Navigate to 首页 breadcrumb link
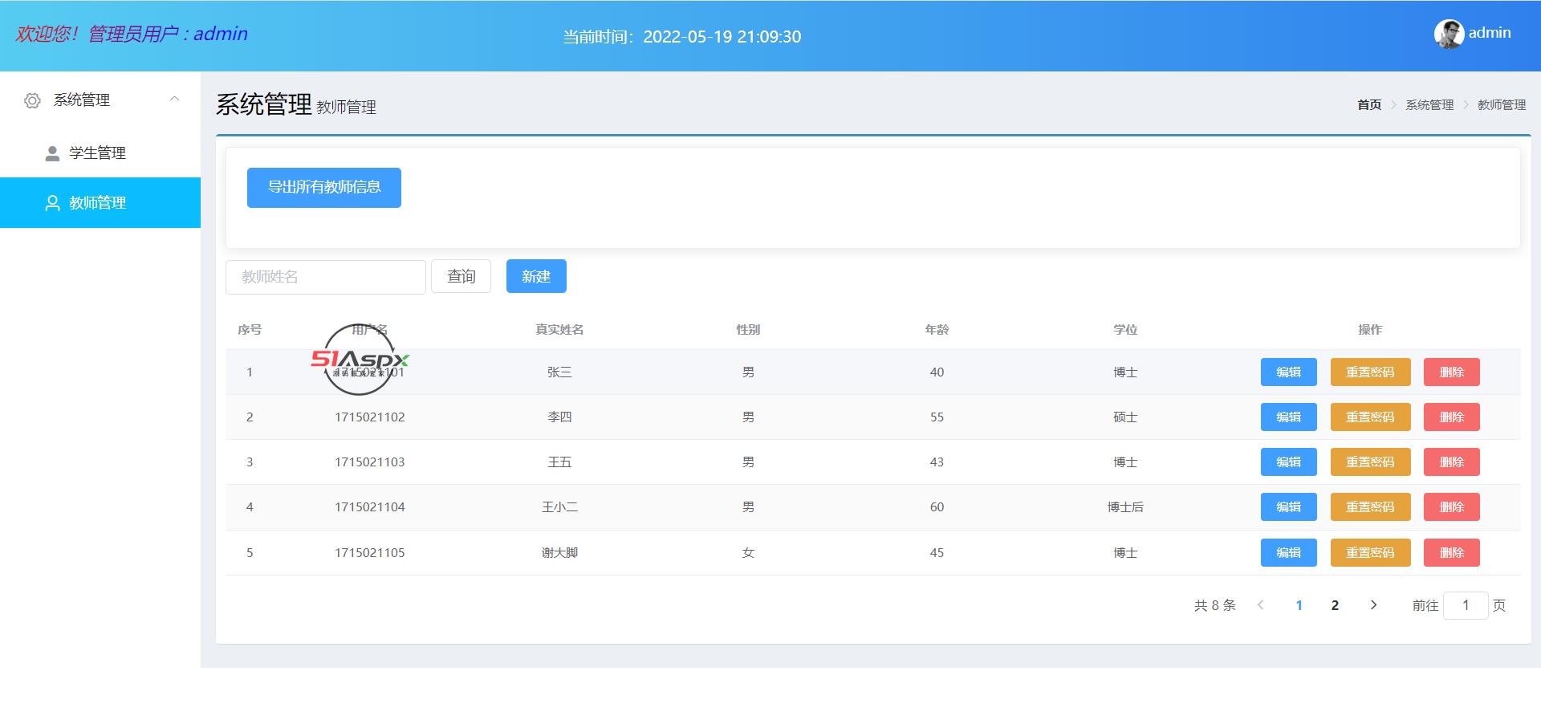The height and width of the screenshot is (724, 1541). pyautogui.click(x=1368, y=105)
